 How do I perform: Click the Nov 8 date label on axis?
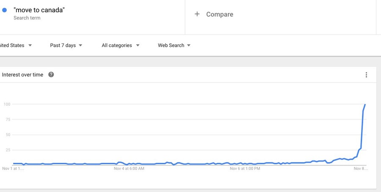tap(361, 169)
